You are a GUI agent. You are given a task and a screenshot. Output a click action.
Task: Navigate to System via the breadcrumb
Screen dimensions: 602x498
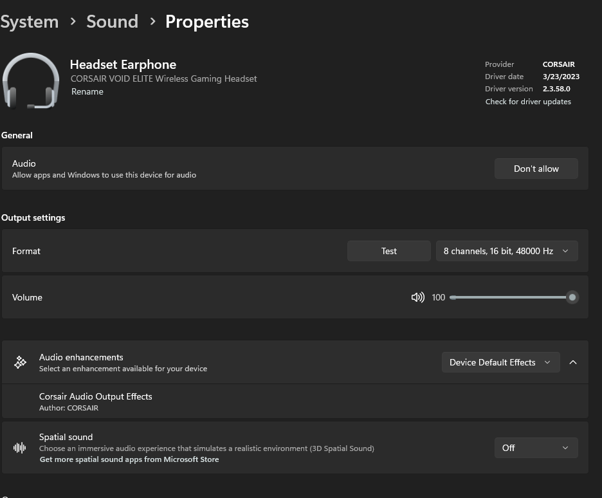pos(29,21)
